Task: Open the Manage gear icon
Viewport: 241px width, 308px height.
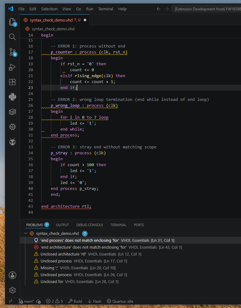Action: 12,290
